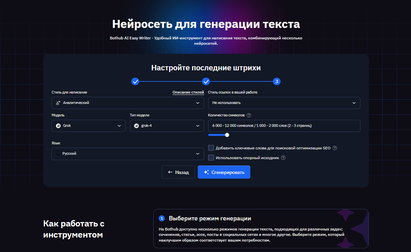The image size is (411, 252).
Task: Select the first completed step checkmark
Action: coord(135,81)
